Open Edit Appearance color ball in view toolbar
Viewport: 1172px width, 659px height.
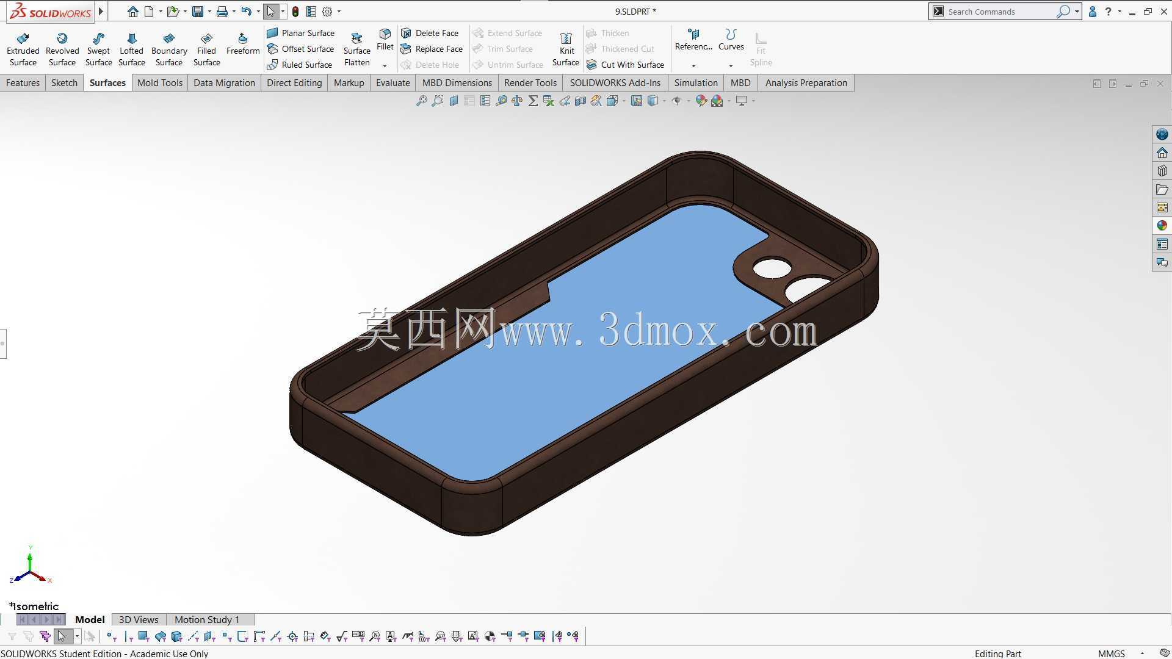[701, 101]
